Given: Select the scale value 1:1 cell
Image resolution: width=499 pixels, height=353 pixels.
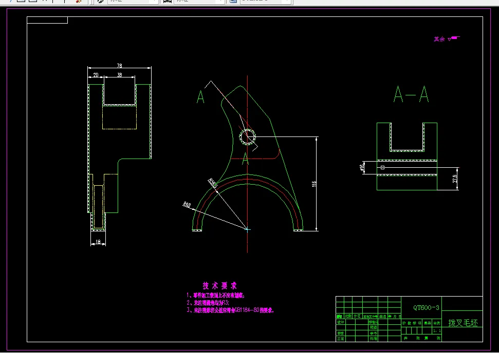Looking at the screenshot, I should click(437, 330).
